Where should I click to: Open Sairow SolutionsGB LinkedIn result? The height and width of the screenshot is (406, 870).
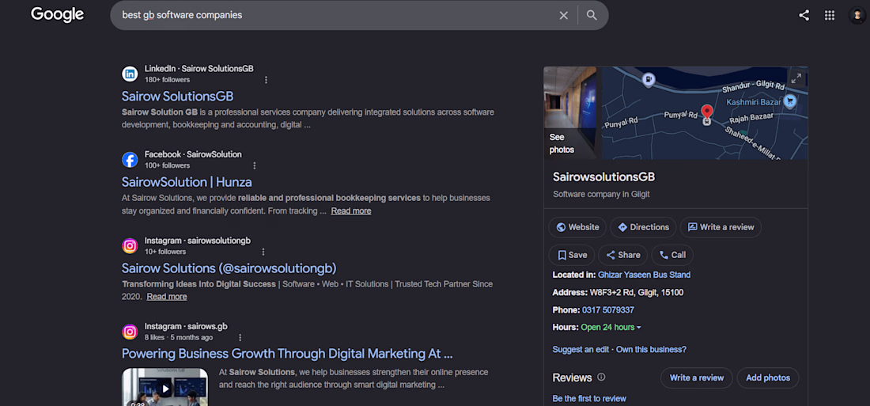(177, 96)
